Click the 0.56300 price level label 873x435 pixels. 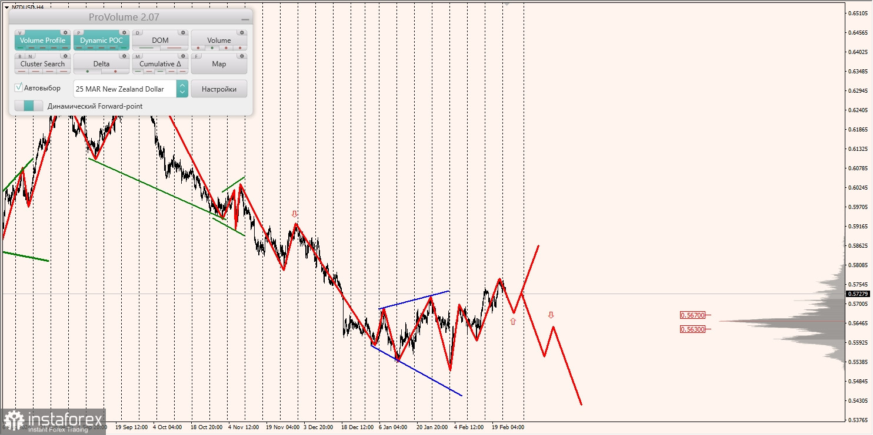point(692,329)
